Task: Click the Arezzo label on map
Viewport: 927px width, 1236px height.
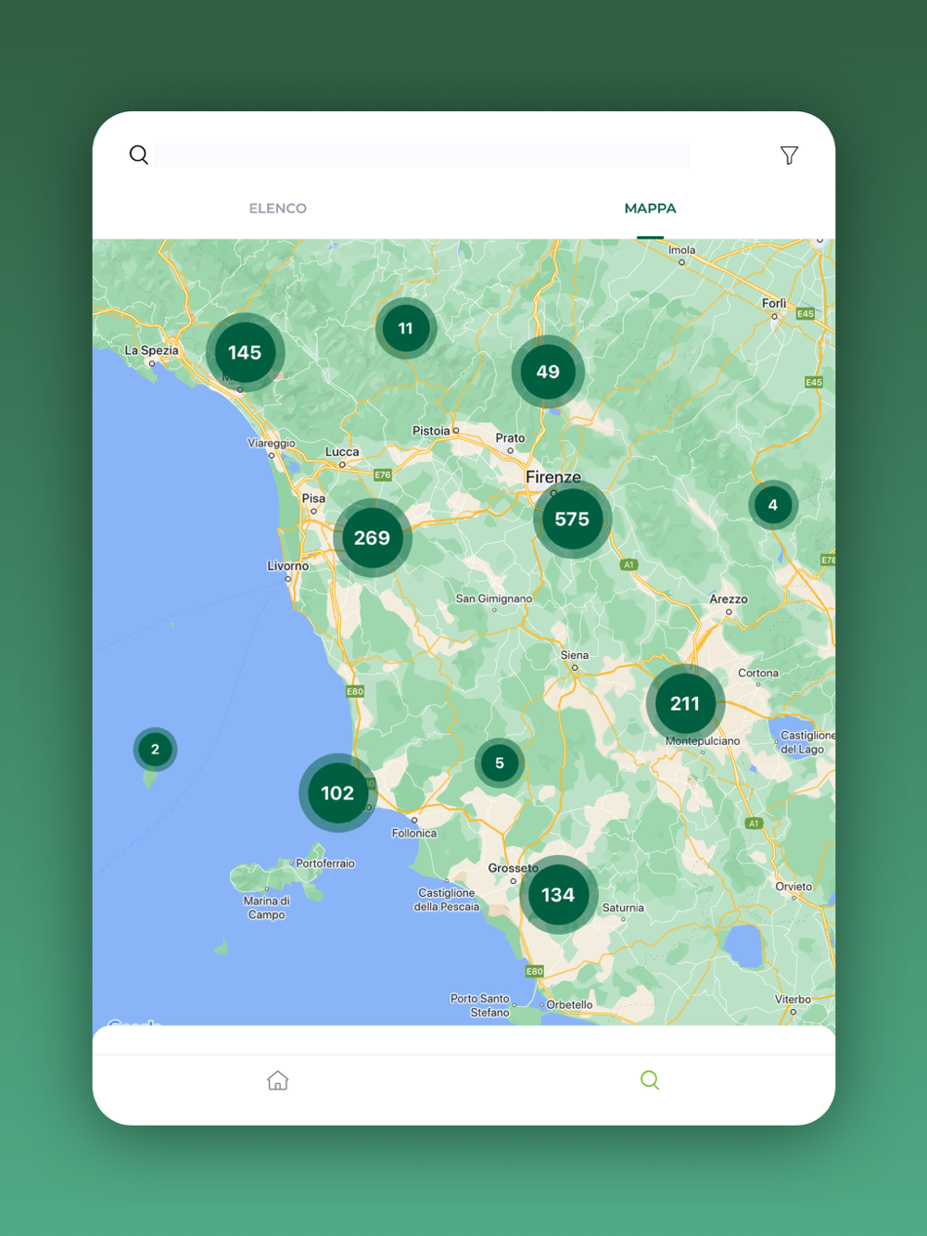Action: (x=729, y=599)
